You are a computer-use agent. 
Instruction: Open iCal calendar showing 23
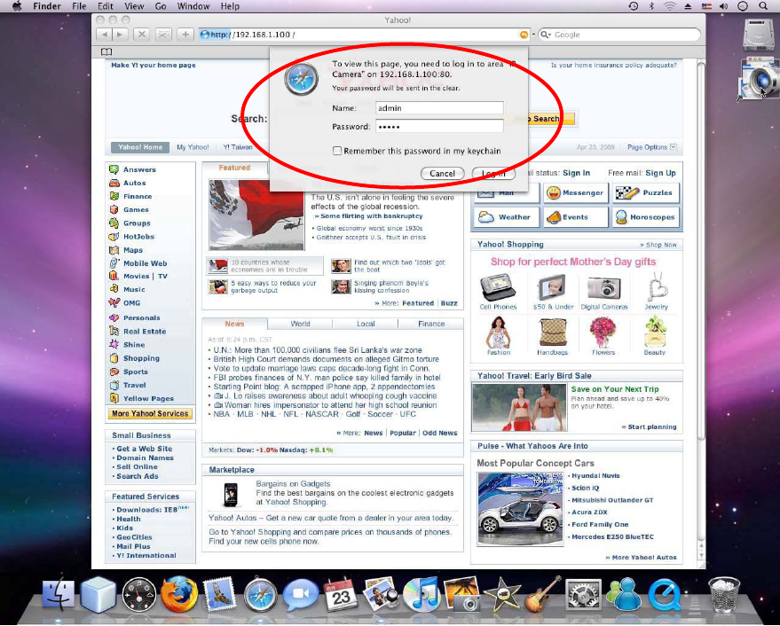[341, 594]
